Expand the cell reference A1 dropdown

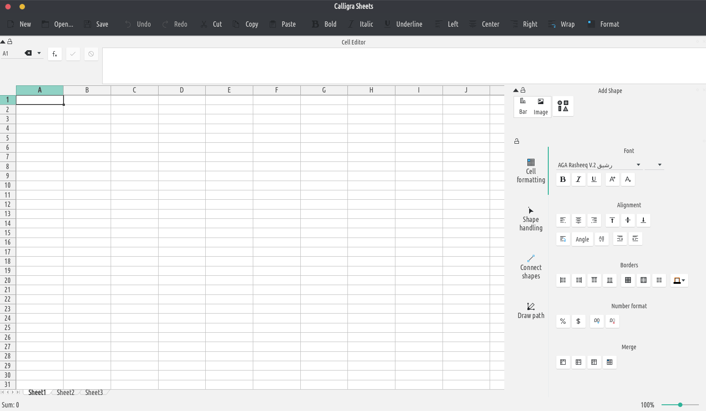coord(39,53)
